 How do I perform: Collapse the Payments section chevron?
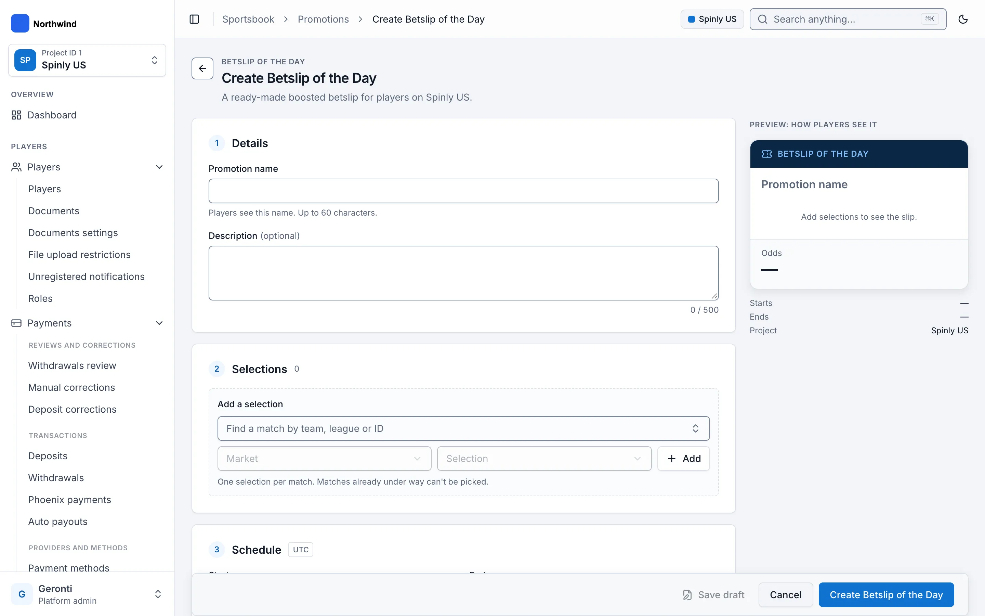160,323
